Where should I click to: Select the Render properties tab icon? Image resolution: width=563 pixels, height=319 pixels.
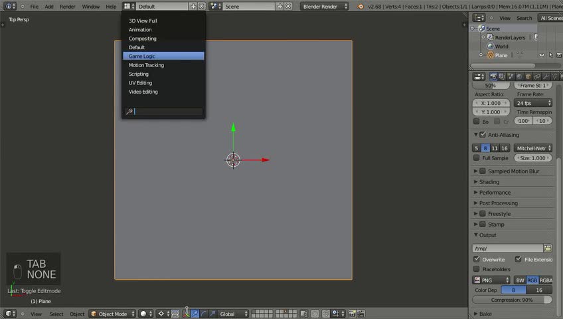click(x=493, y=76)
